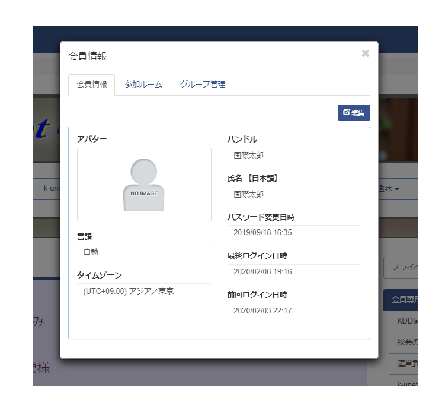Click the caret arrow next to 趣味
This screenshot has width=445, height=414.
click(x=397, y=189)
